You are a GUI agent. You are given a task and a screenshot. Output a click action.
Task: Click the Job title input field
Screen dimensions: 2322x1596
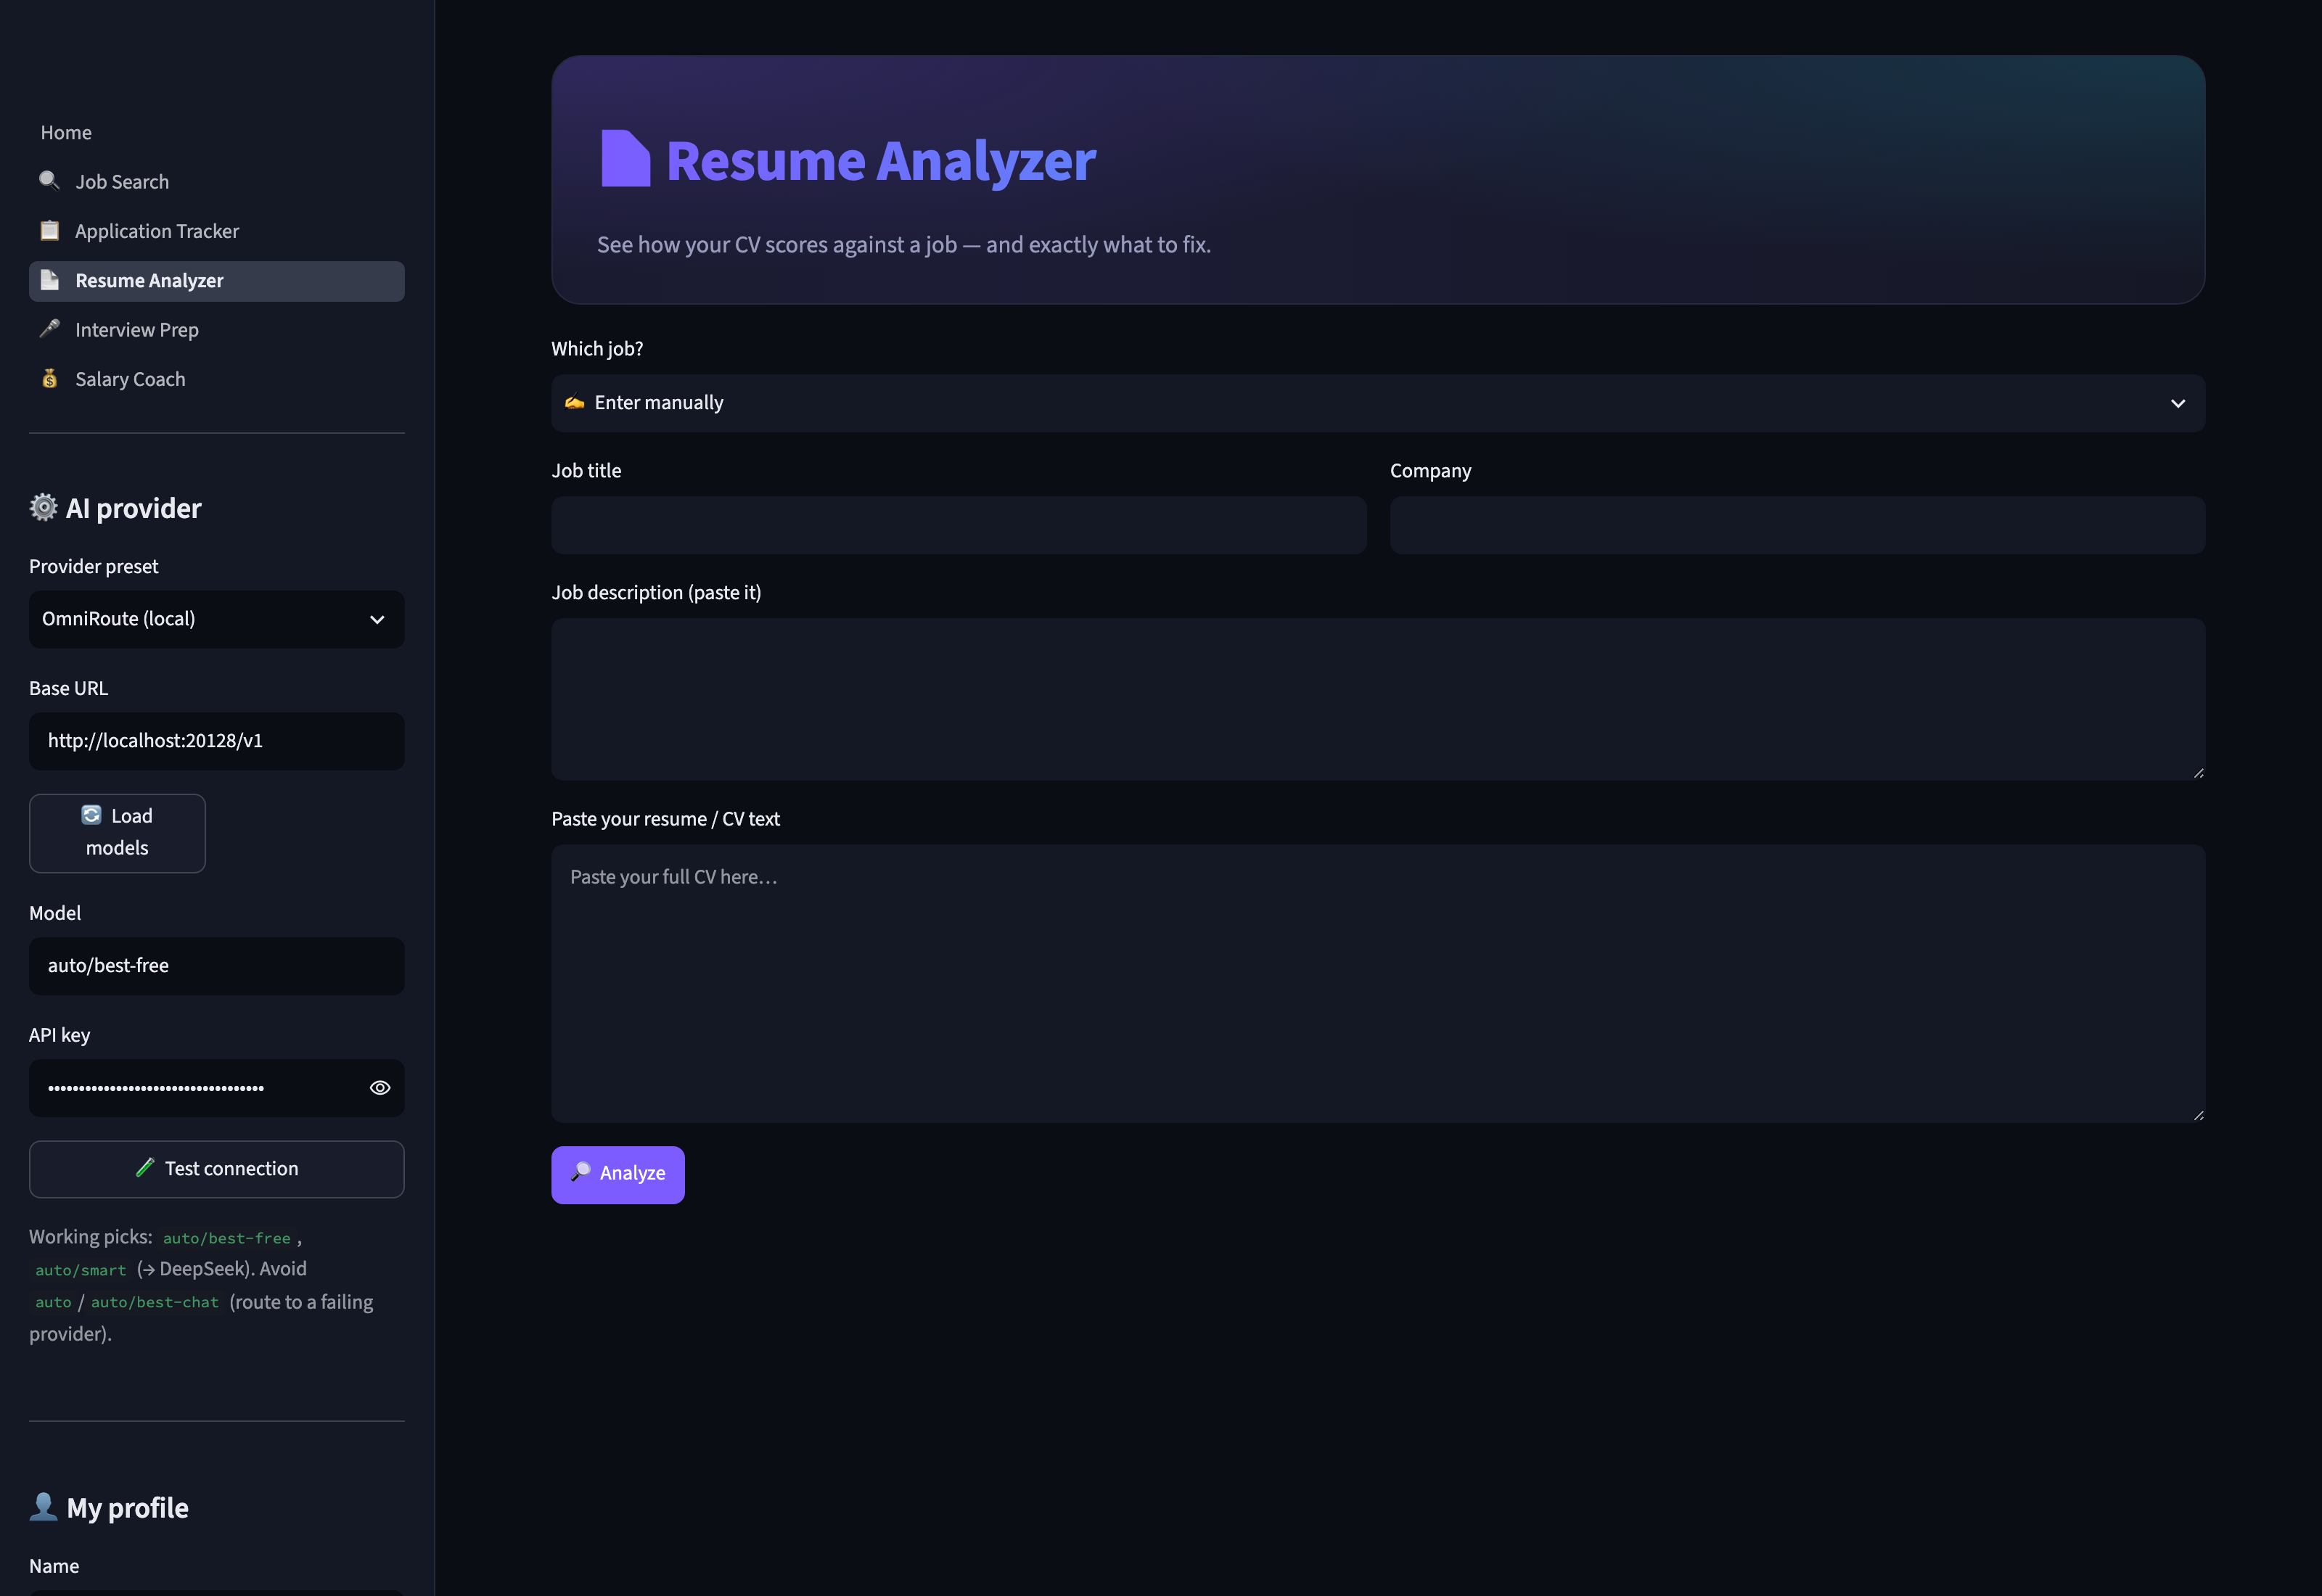959,525
